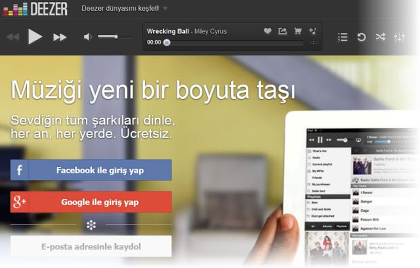Expand the 'Deezer dünyasını keşfet!' dropdown

[x=125, y=8]
